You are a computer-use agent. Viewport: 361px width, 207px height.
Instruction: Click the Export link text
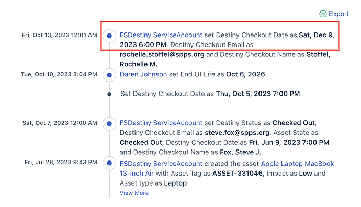[339, 14]
